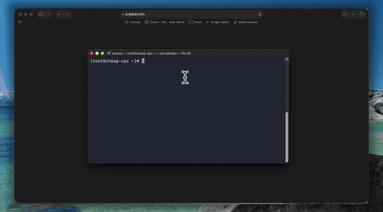Click the split pane icon in the Terminal
Viewport: 383px width, 212px height.
[x=287, y=59]
